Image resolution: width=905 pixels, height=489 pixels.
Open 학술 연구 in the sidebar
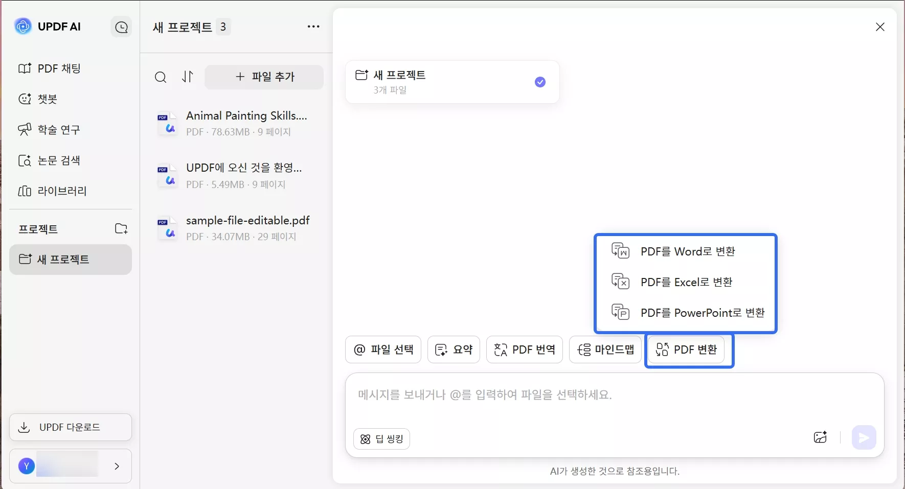[x=58, y=130]
